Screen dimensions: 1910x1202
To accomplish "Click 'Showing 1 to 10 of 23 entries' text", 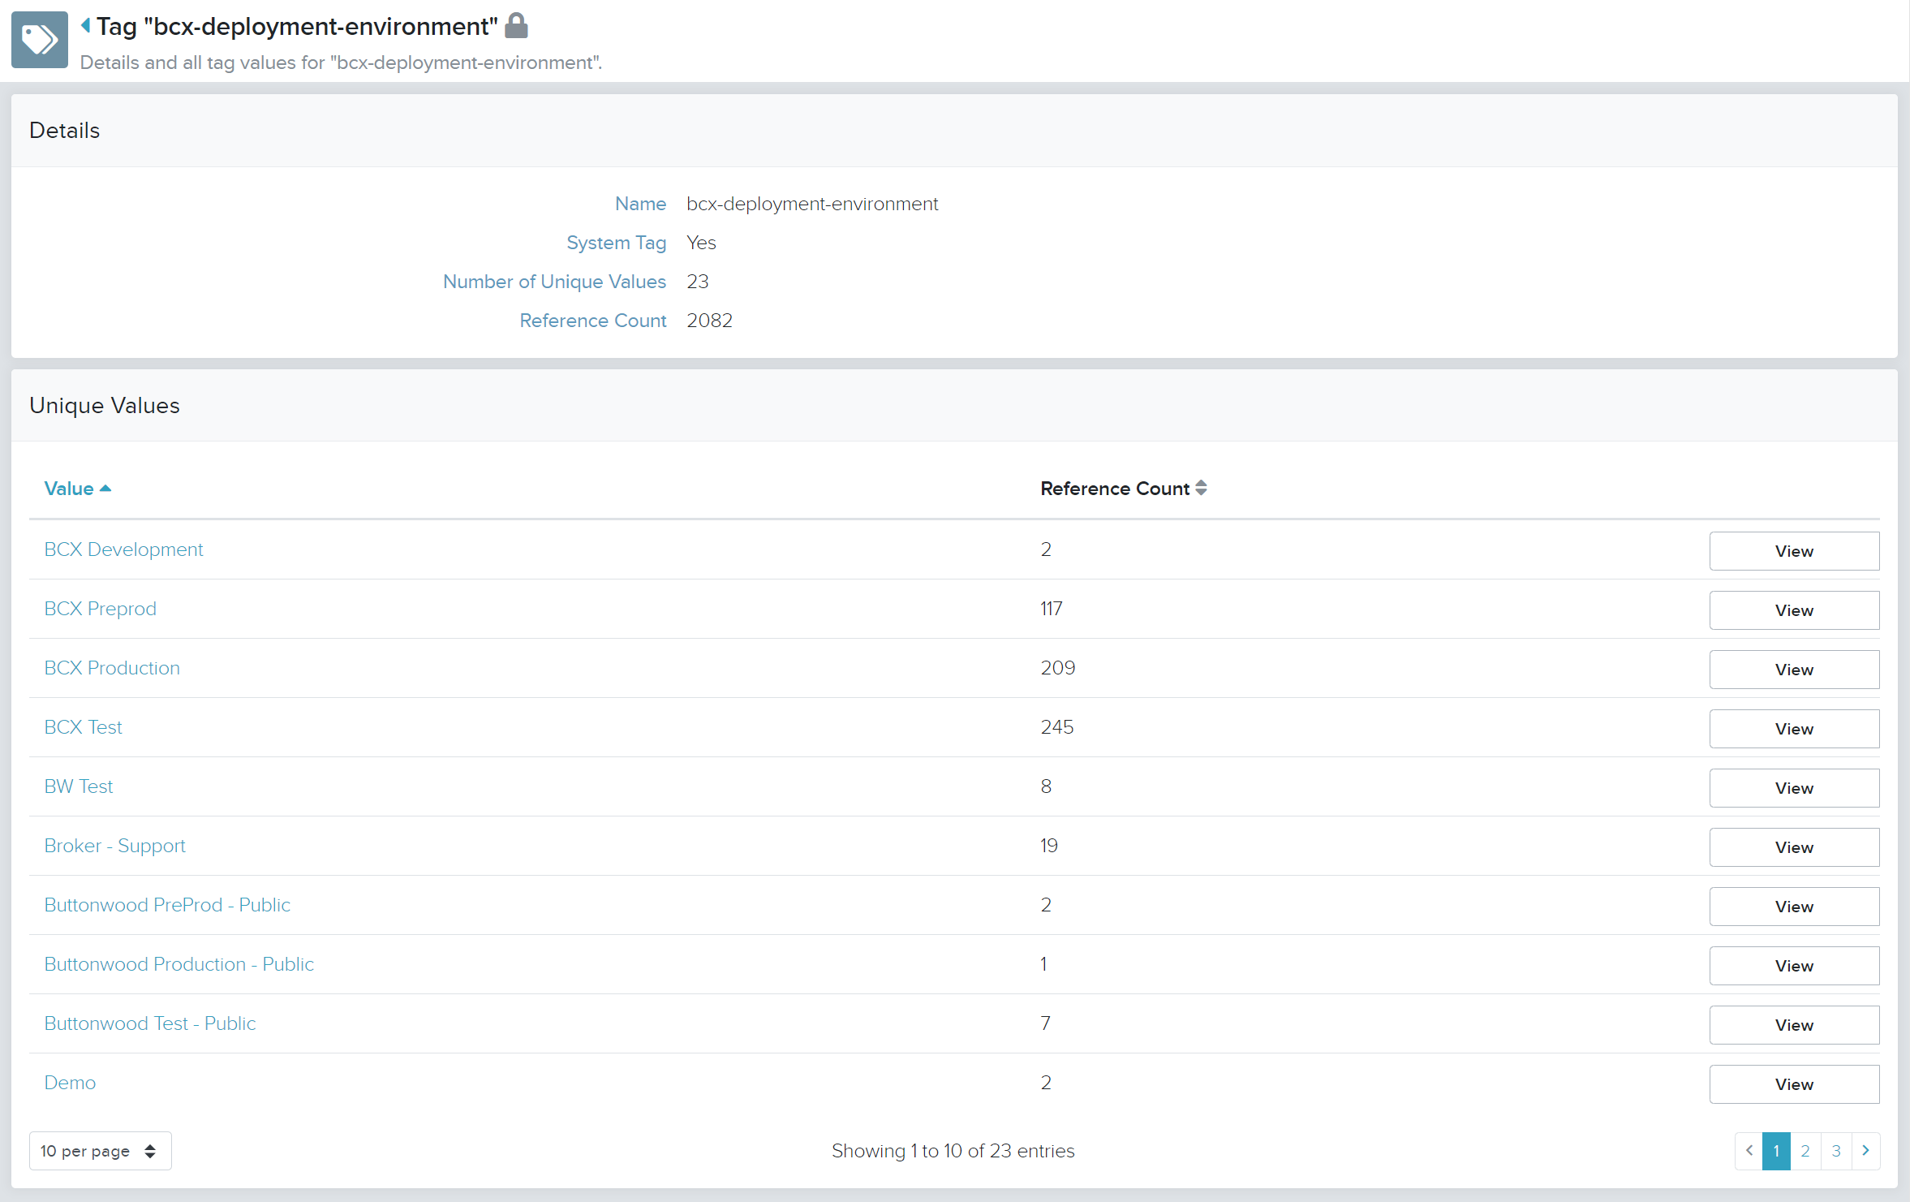I will point(953,1151).
